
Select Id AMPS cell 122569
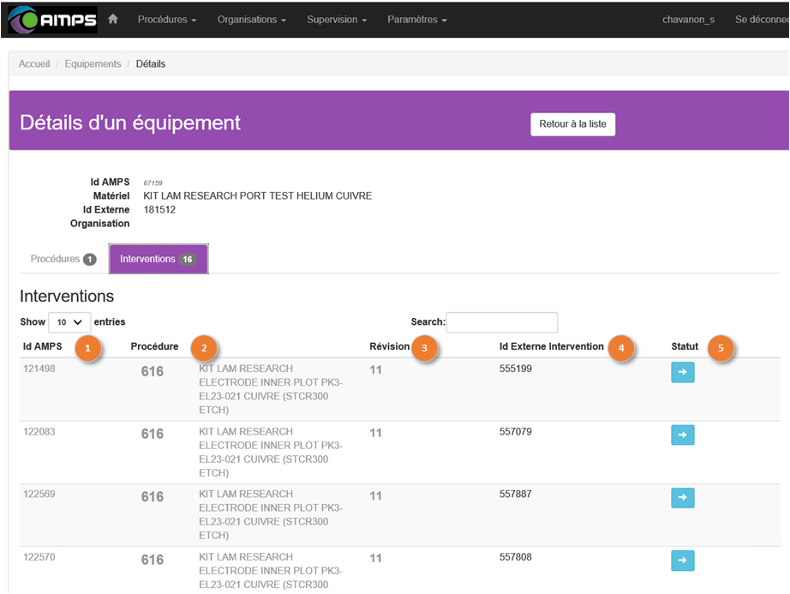[39, 495]
